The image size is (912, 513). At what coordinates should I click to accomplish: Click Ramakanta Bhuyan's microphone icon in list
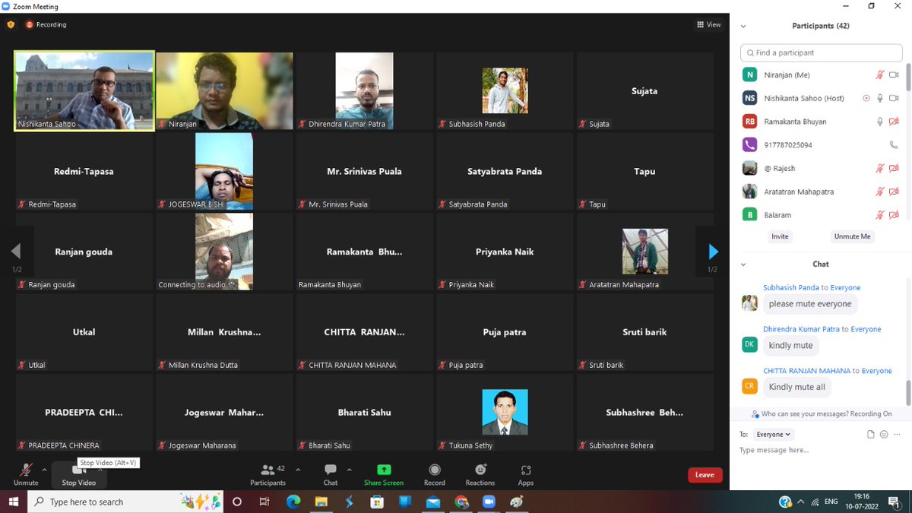pyautogui.click(x=880, y=122)
